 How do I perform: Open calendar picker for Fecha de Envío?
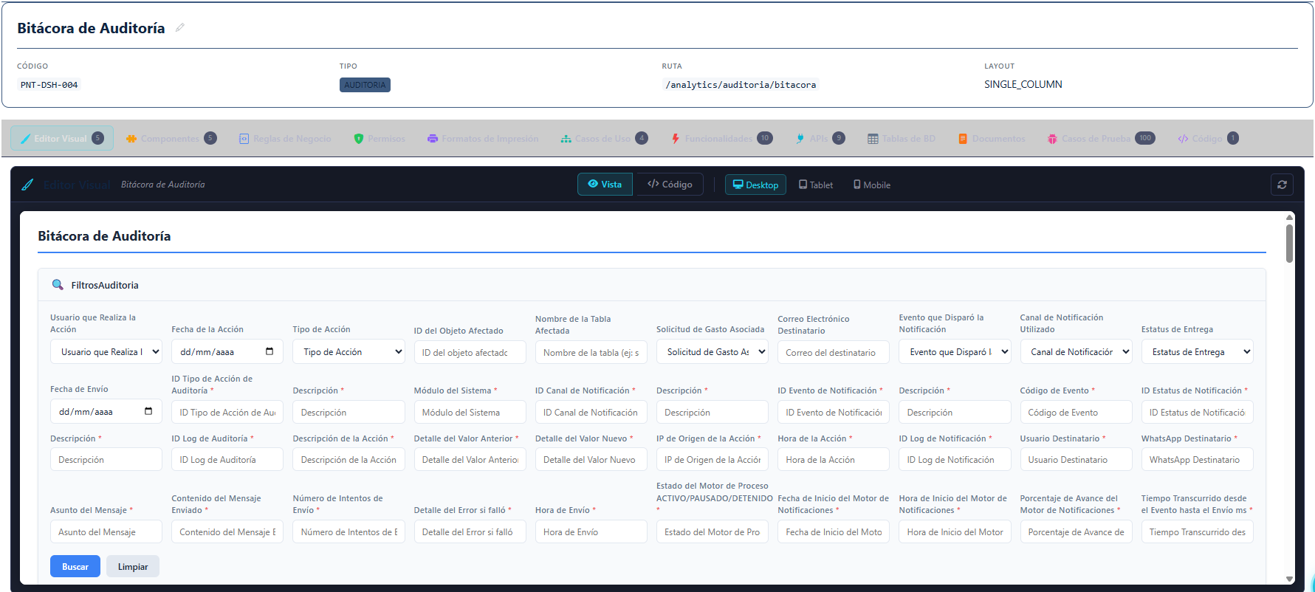click(x=148, y=411)
